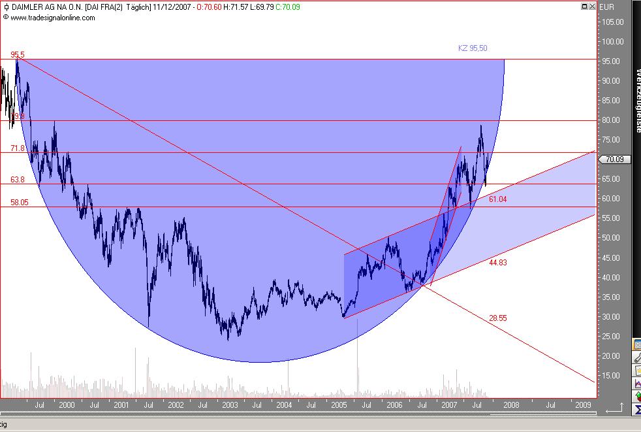
Task: Select the EUR currency label on price axis
Action: [606, 7]
